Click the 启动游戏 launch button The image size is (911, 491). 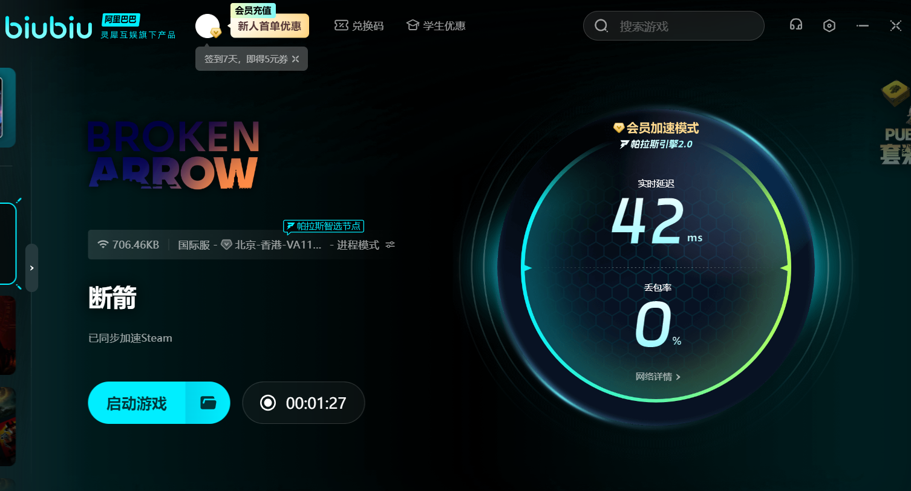click(x=136, y=403)
